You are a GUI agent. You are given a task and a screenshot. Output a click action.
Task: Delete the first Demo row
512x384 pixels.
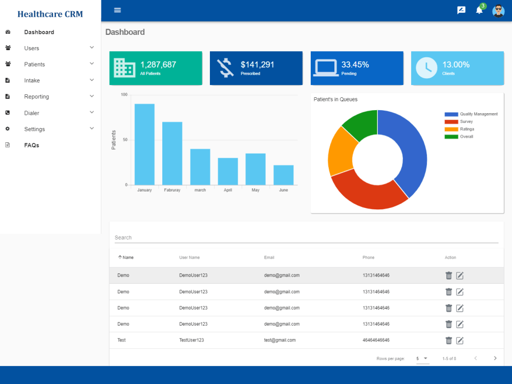[449, 275]
